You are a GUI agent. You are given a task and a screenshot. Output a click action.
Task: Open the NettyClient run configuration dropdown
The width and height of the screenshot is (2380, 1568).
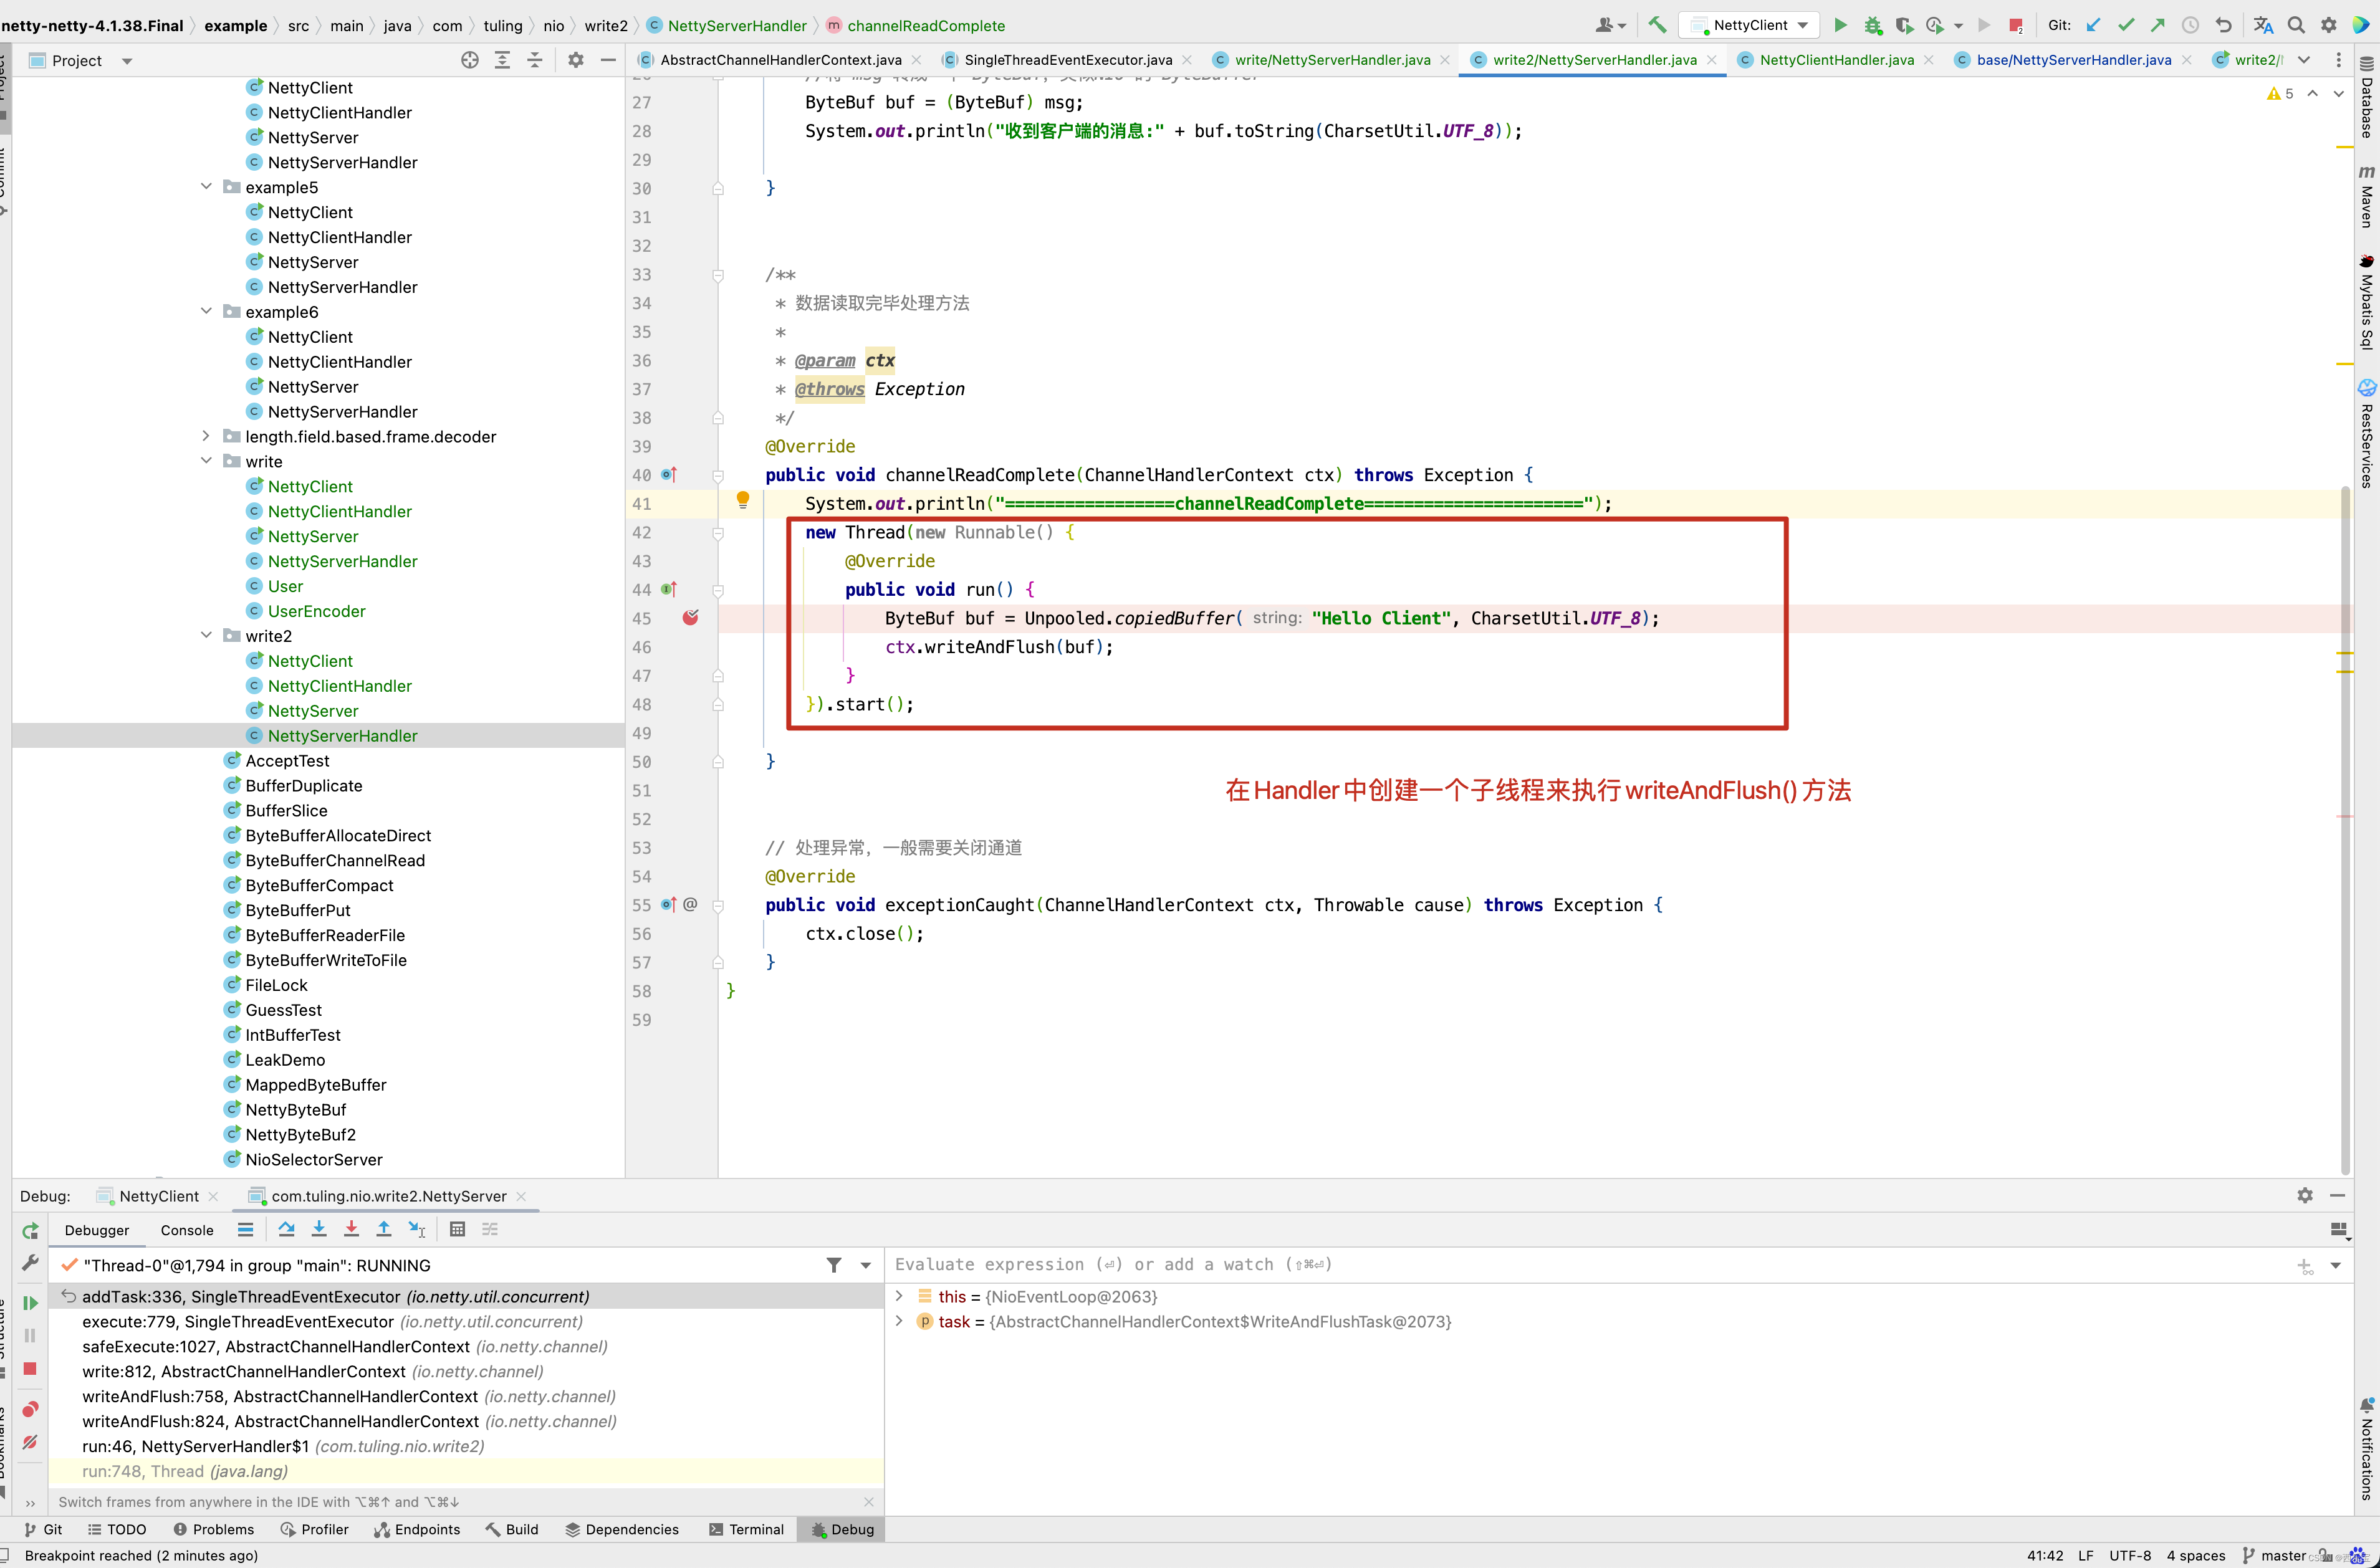[x=1760, y=25]
